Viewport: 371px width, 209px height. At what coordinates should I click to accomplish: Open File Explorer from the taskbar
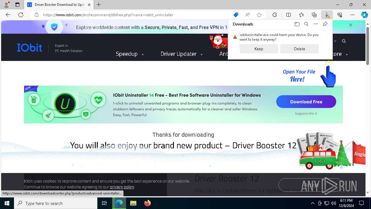click(133, 203)
